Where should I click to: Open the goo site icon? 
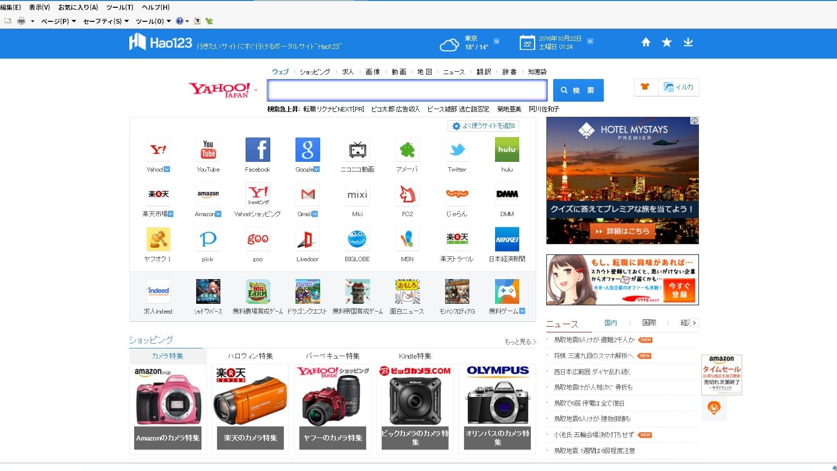click(x=258, y=239)
